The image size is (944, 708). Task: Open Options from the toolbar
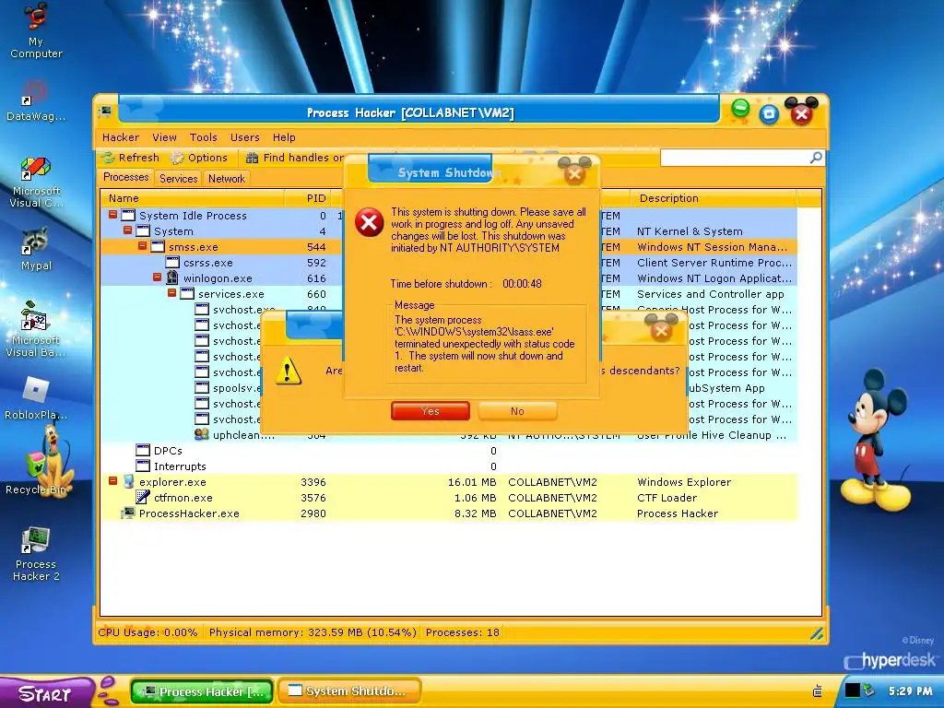[x=199, y=158]
